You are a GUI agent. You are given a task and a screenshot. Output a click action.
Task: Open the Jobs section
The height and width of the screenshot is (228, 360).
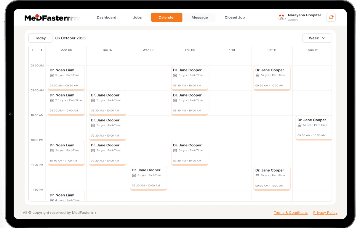tap(137, 17)
